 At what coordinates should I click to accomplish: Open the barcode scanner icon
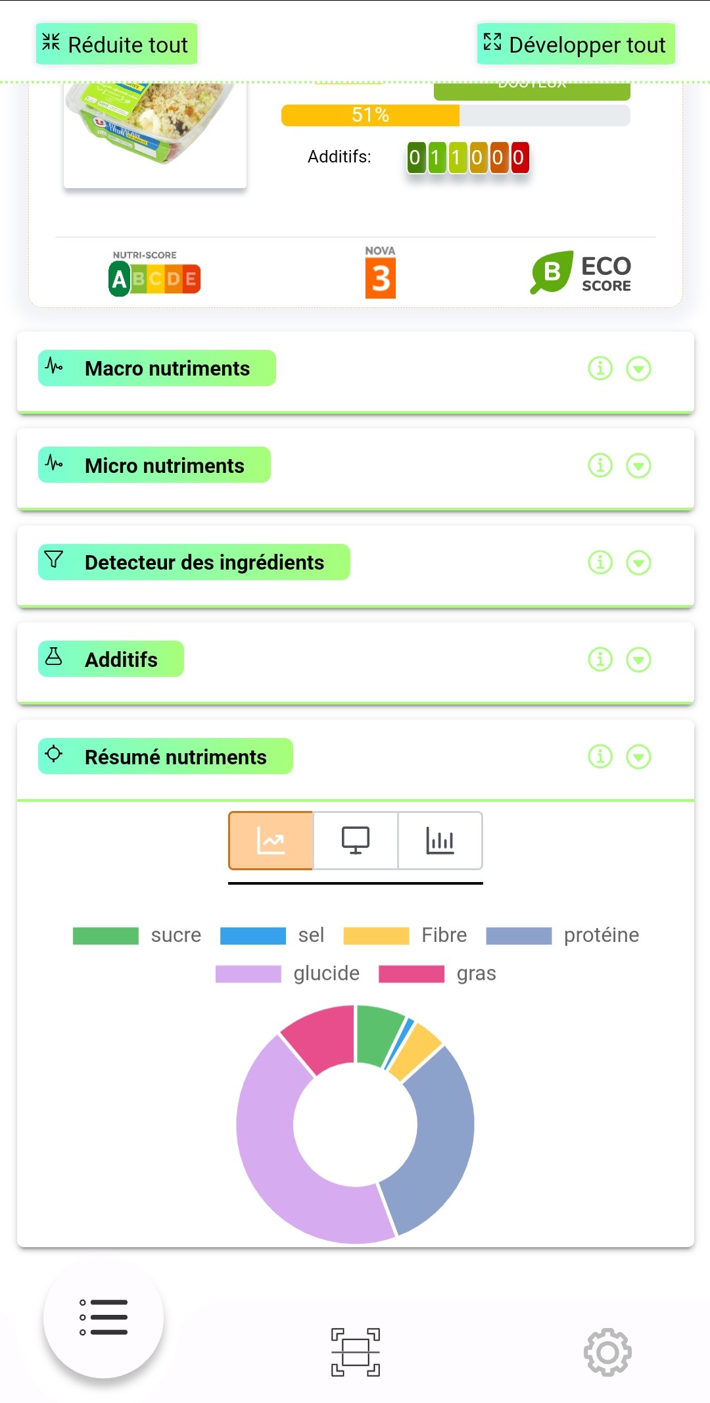click(x=355, y=1352)
